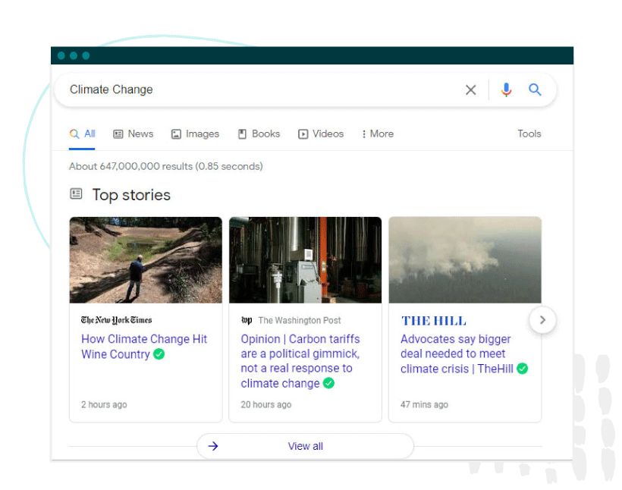Click the blue magnifier search icon

535,90
